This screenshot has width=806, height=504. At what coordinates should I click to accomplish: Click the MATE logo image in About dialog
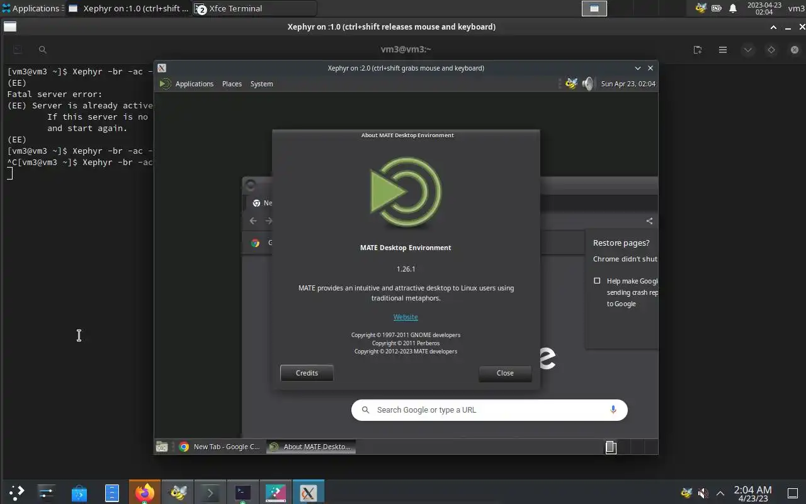[406, 193]
